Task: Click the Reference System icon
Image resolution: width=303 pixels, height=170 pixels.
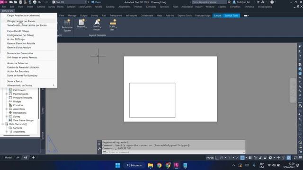Action: click(67, 22)
